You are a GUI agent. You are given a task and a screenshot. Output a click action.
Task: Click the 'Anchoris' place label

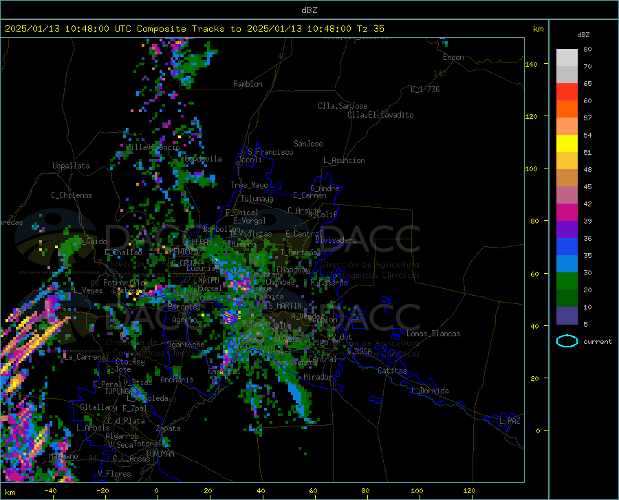[x=177, y=380]
